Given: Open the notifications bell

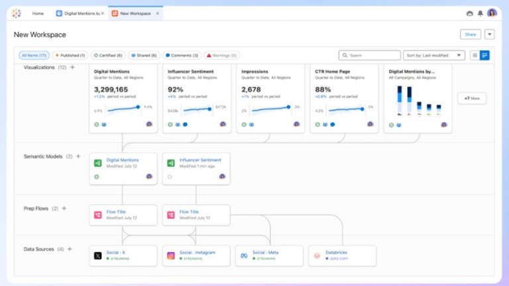Looking at the screenshot, I should 480,13.
